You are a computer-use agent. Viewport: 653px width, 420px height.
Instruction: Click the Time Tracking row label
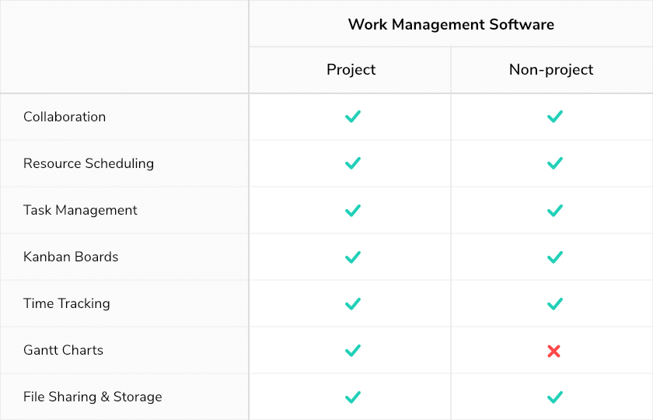67,303
